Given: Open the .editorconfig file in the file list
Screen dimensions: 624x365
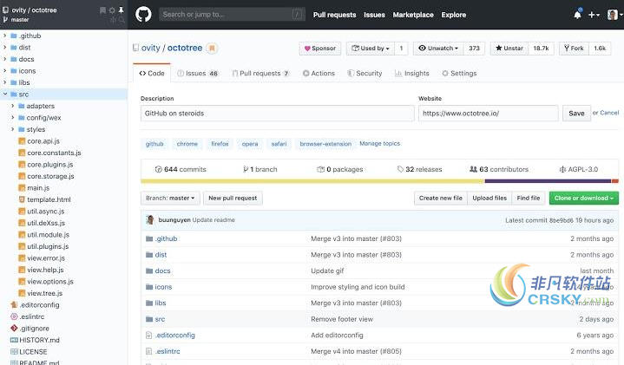Looking at the screenshot, I should click(x=174, y=336).
